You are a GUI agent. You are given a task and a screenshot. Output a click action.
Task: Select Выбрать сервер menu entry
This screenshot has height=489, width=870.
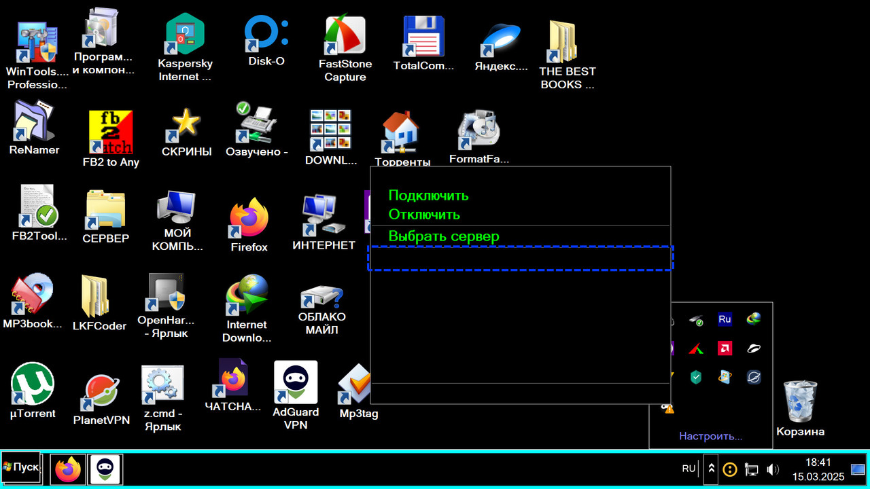(x=444, y=236)
